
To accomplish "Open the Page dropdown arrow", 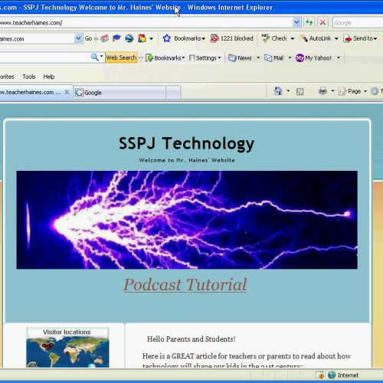I will point(365,91).
